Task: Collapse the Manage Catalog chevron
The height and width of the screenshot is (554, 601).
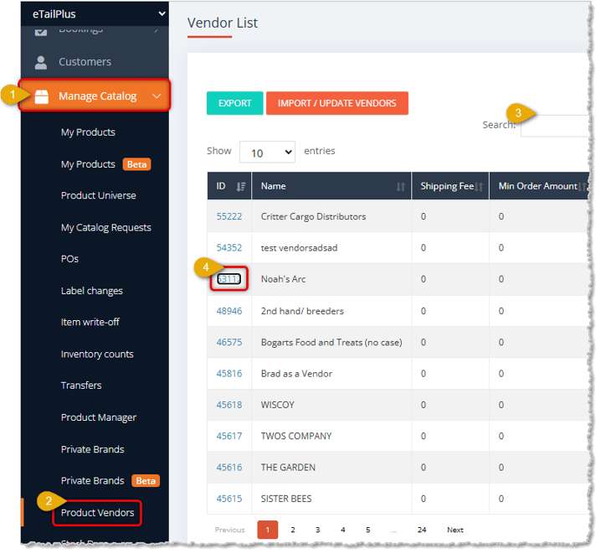Action: 157,96
